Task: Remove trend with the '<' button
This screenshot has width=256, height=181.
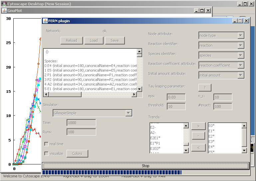Action: (198, 148)
